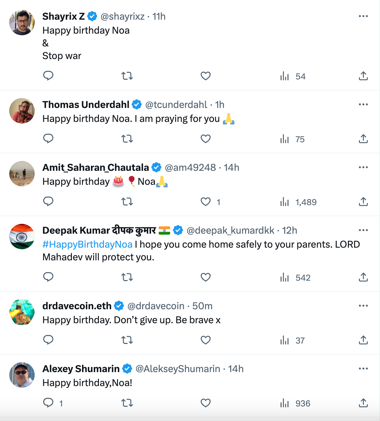380x421 pixels.
Task: Retweet drdavecoin.eth's post
Action: coord(127,340)
